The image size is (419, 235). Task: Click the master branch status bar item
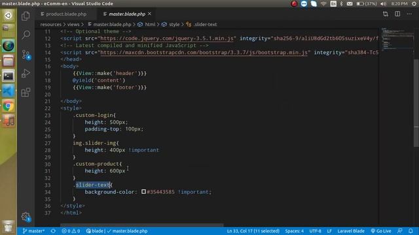[33, 231]
